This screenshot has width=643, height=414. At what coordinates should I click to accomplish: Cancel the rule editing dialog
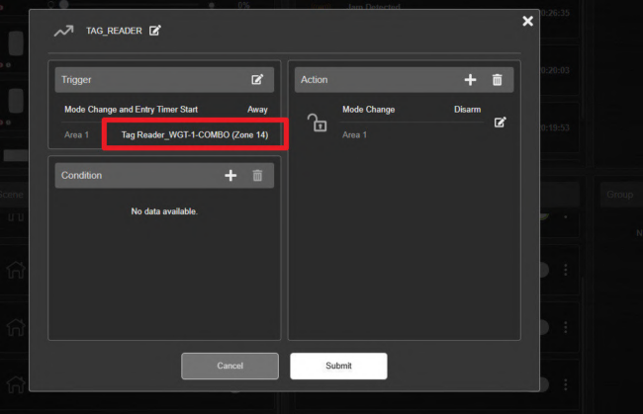click(x=230, y=366)
